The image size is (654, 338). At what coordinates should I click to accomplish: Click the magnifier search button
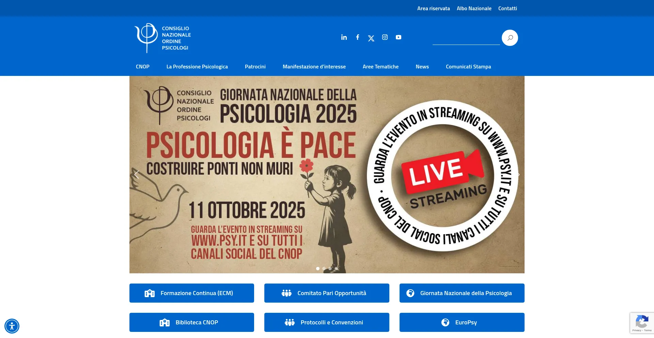tap(510, 38)
